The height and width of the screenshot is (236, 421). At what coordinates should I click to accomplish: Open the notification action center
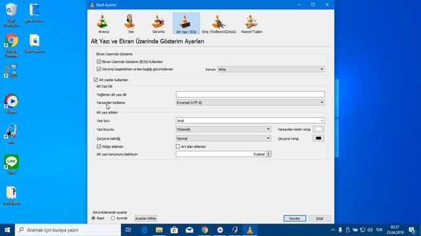coord(412,230)
